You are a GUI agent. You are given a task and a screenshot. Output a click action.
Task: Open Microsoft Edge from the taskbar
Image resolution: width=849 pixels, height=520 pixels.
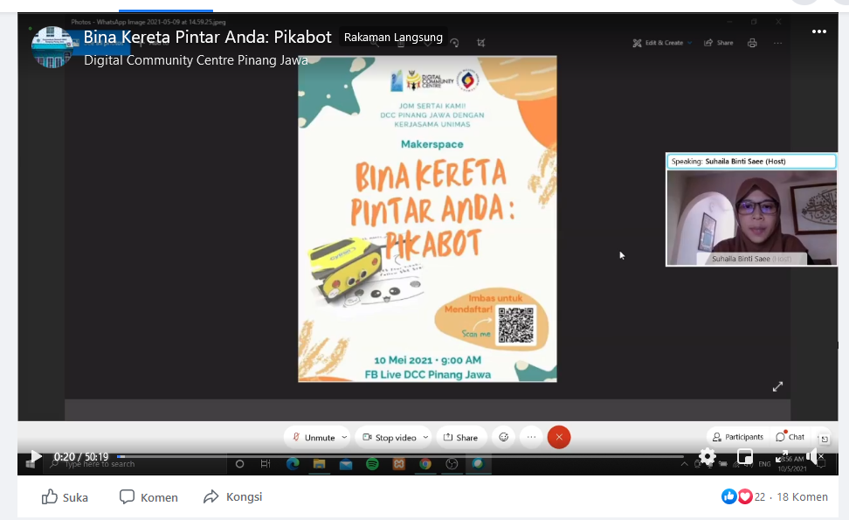pyautogui.click(x=293, y=464)
